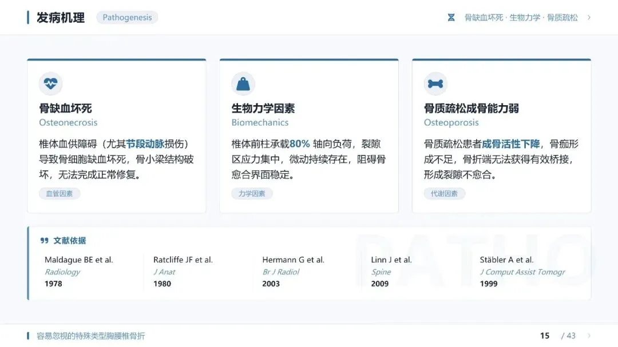Click the Osteonecrosis subtitle

(68, 122)
